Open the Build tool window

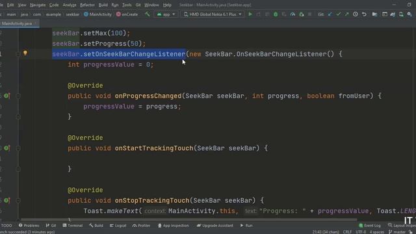tap(96, 226)
